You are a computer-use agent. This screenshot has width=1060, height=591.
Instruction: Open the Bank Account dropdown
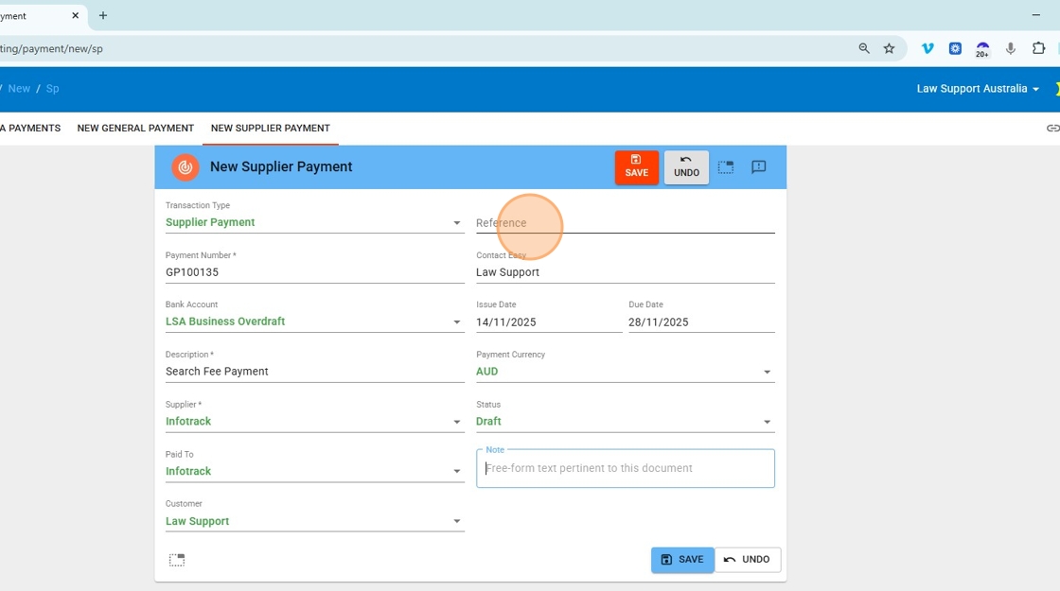coord(457,322)
